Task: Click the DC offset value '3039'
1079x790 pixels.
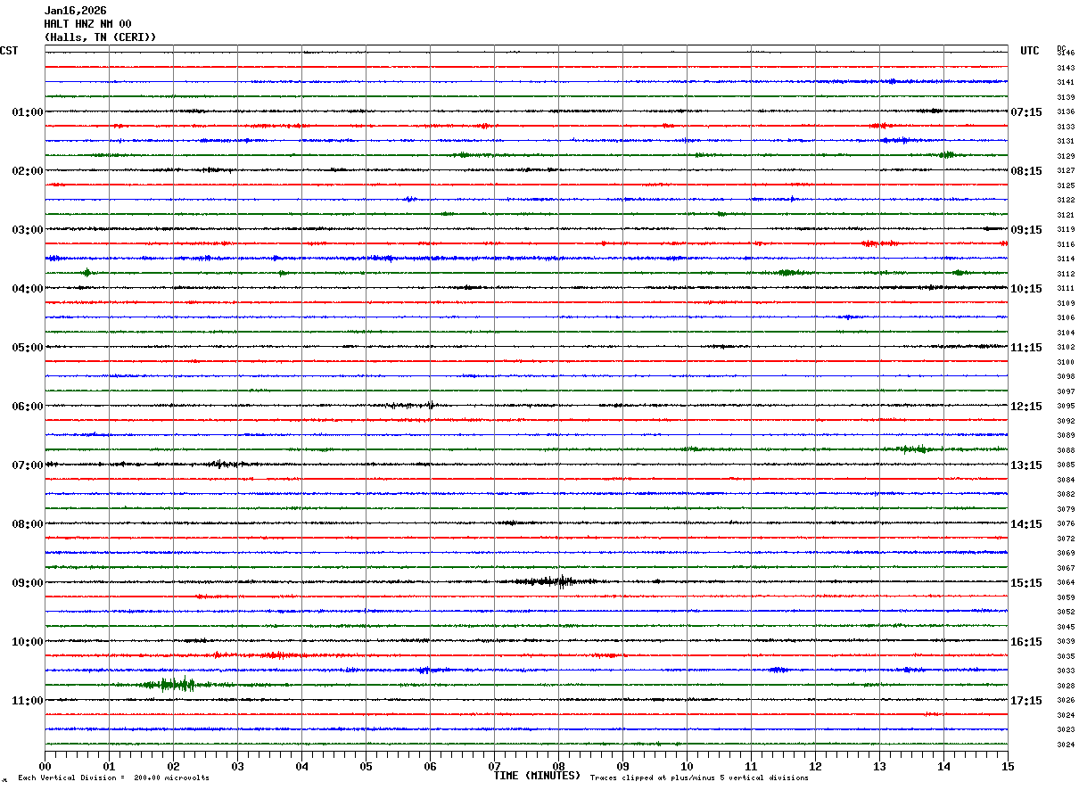Action: (1066, 642)
